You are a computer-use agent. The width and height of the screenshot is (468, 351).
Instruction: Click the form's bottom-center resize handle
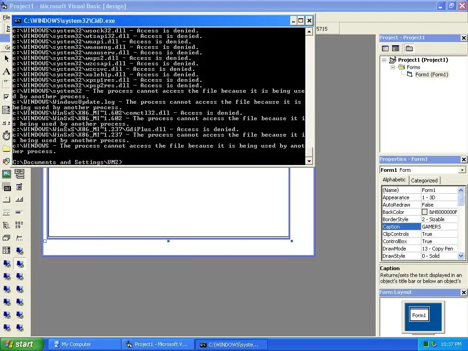click(168, 241)
